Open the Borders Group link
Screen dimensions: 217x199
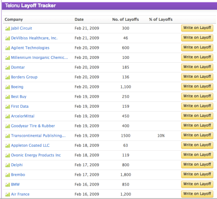[x=24, y=77]
